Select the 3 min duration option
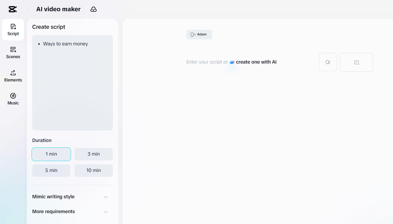Screen dimensions: 393x224 pos(93,154)
